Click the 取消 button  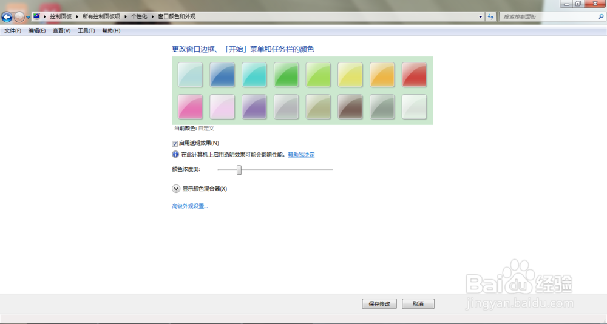pyautogui.click(x=418, y=304)
